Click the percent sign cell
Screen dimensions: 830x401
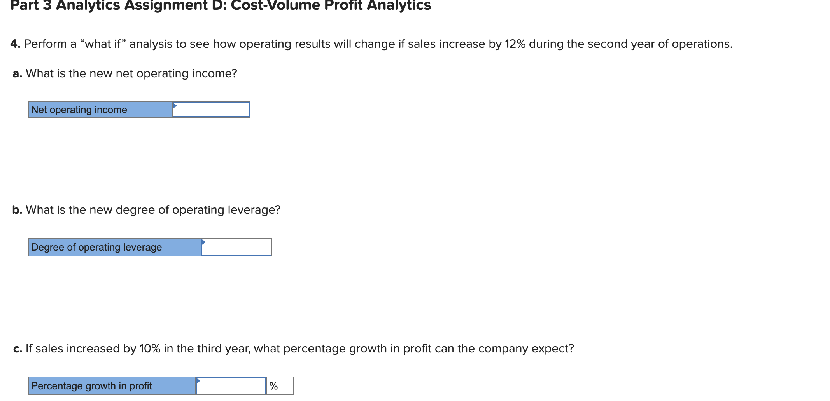(x=279, y=385)
